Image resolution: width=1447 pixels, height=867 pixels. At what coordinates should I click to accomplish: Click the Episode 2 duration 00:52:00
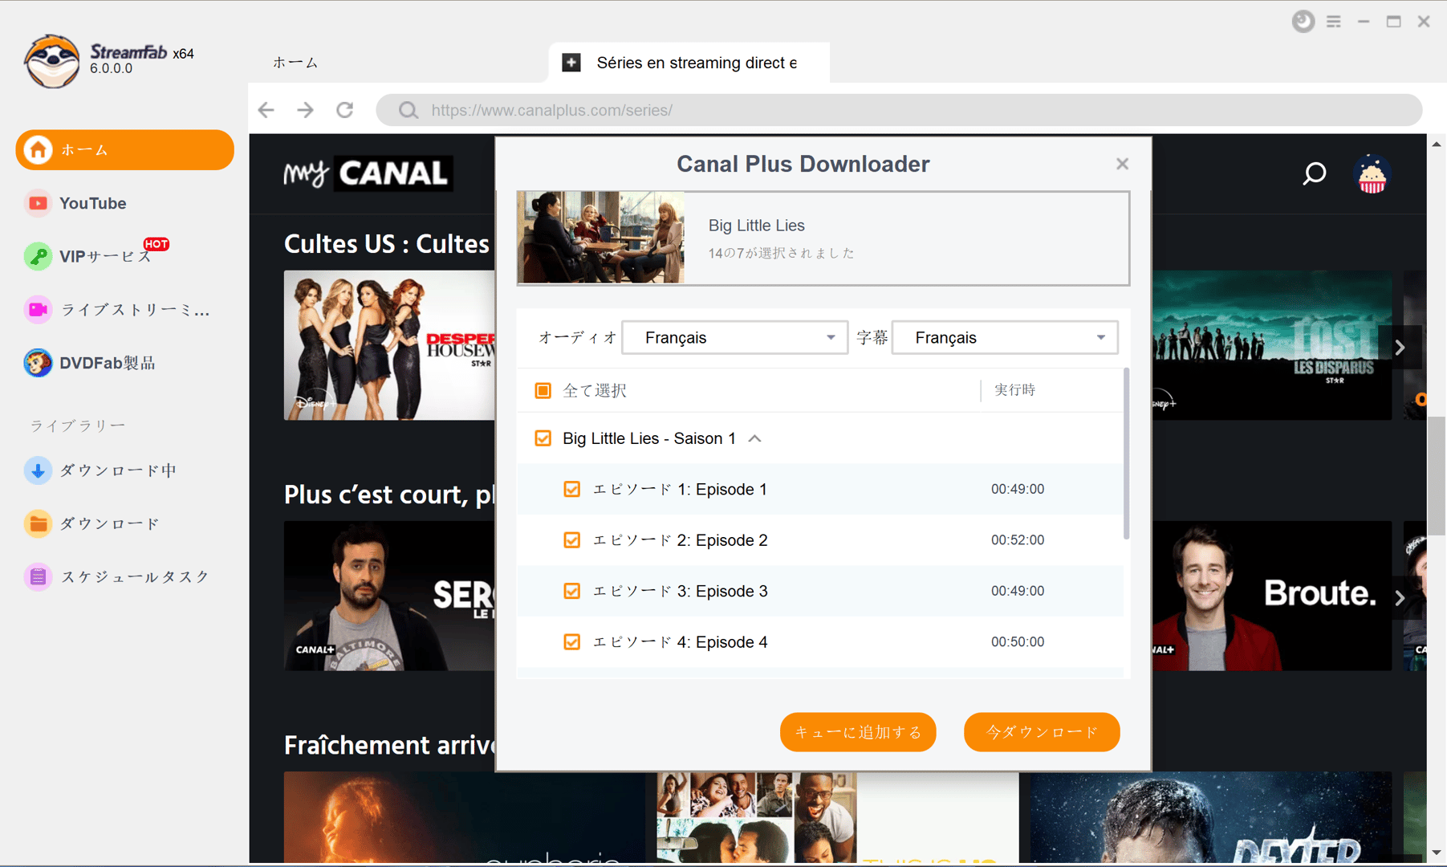[x=1018, y=540]
